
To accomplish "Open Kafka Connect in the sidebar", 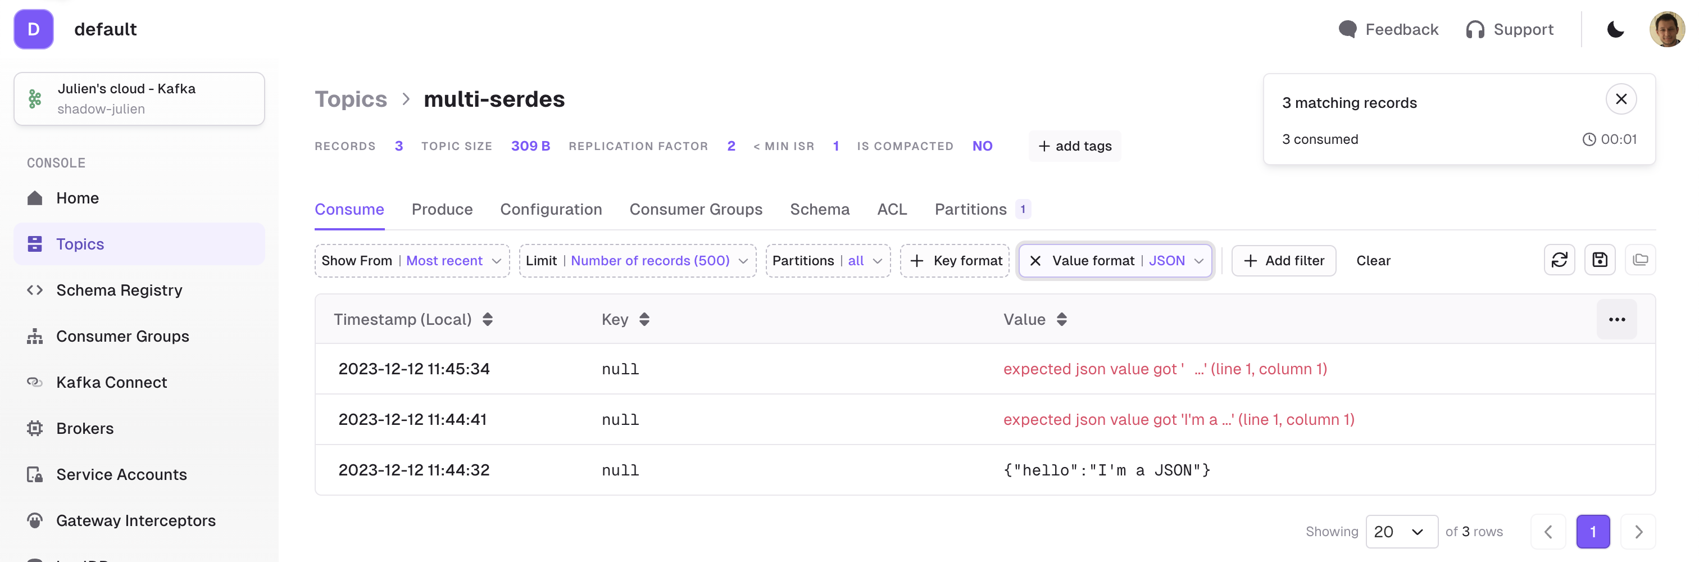I will (x=139, y=383).
